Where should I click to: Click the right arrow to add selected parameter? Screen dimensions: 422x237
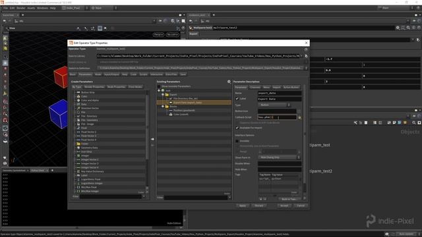152,139
